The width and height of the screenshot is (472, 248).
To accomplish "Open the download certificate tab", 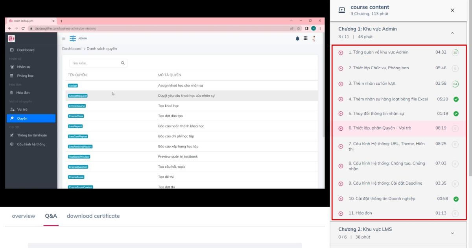I will pos(93,216).
